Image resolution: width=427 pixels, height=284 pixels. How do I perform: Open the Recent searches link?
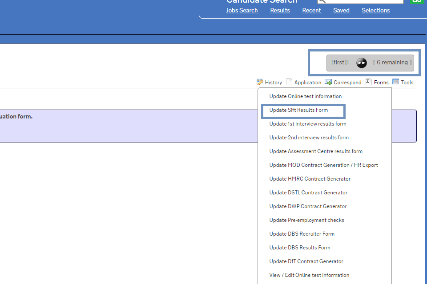[312, 10]
